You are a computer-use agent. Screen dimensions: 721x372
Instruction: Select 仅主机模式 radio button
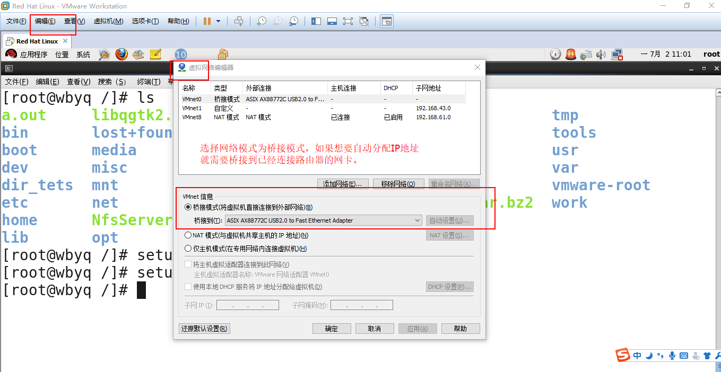tap(188, 249)
